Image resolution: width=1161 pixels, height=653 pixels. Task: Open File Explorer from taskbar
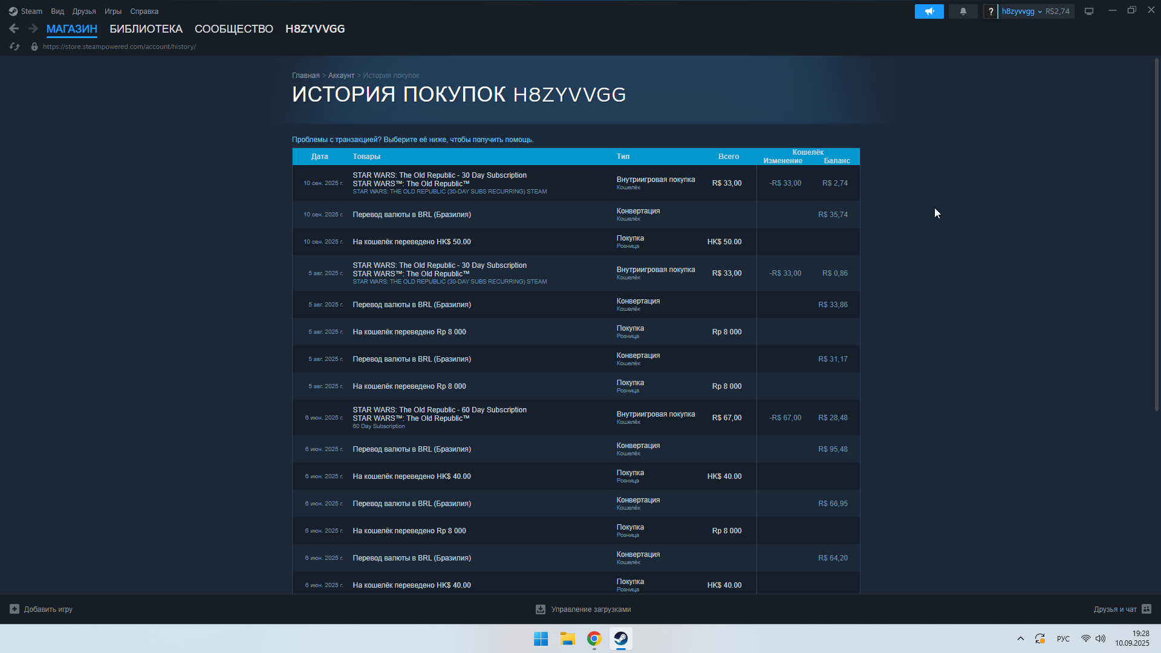coord(567,638)
